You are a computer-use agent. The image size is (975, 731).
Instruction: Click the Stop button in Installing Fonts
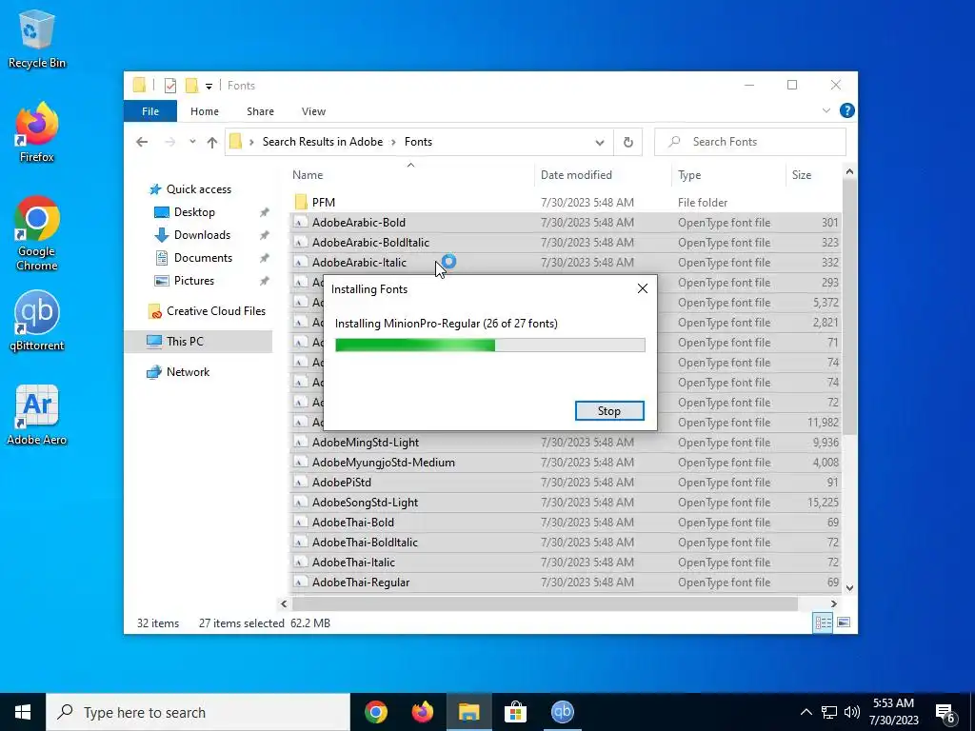click(609, 411)
